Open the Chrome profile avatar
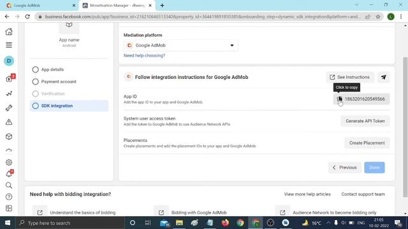The height and width of the screenshot is (229, 408). 391,17
